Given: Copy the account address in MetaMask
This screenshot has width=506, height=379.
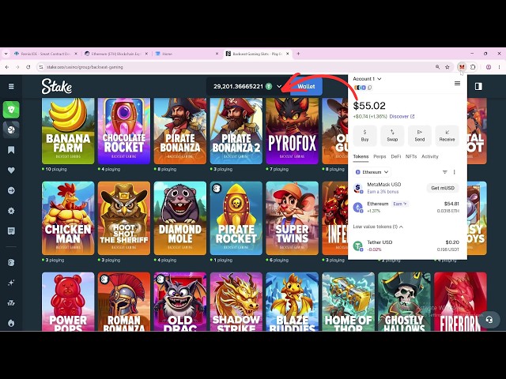Looking at the screenshot, I should [370, 88].
